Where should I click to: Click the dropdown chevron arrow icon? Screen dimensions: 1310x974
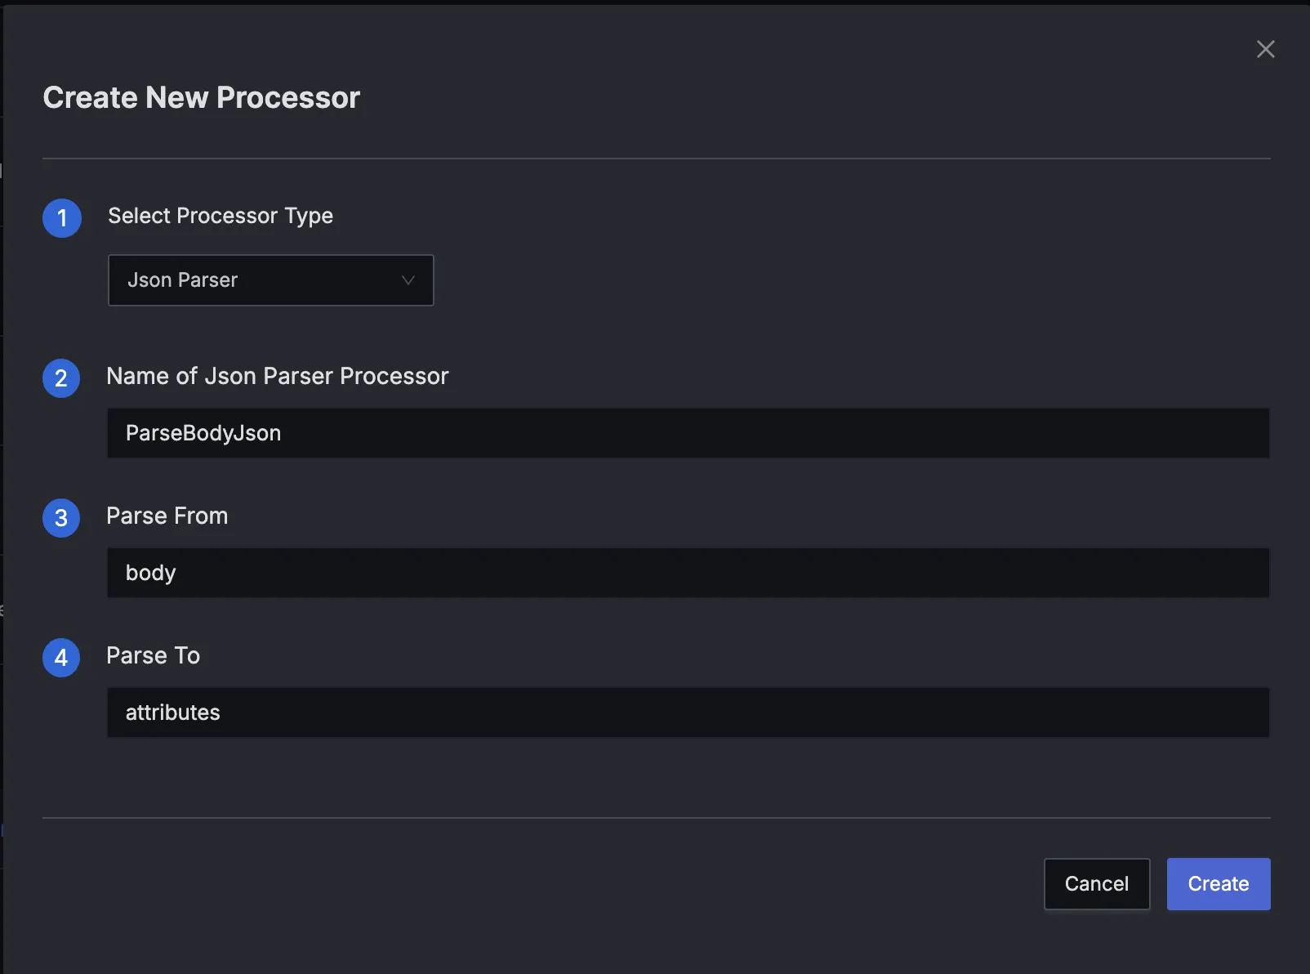point(408,280)
